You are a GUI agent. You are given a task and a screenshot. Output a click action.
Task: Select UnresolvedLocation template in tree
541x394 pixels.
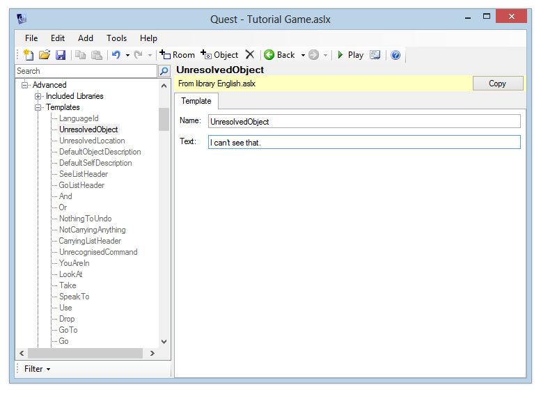[92, 141]
